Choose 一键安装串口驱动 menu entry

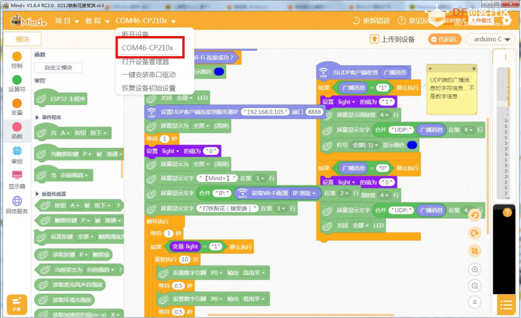click(x=149, y=75)
